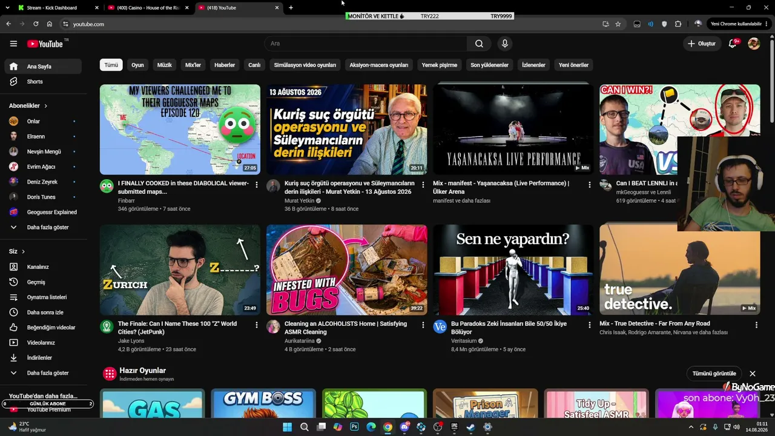Submit search with the magnifier button
Screen dimensions: 775x436
pyautogui.click(x=479, y=44)
